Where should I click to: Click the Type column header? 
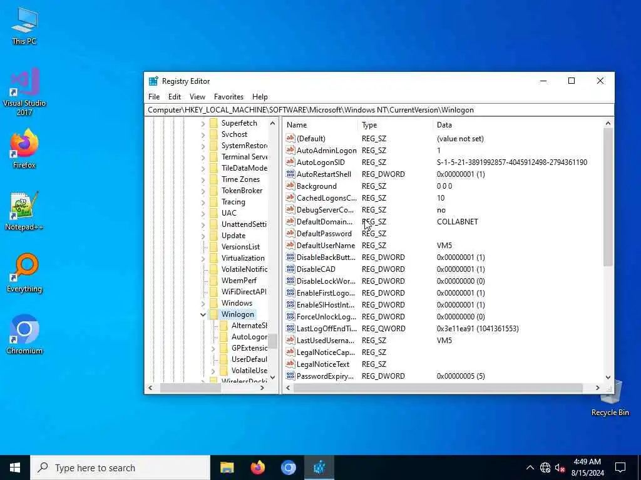click(395, 125)
